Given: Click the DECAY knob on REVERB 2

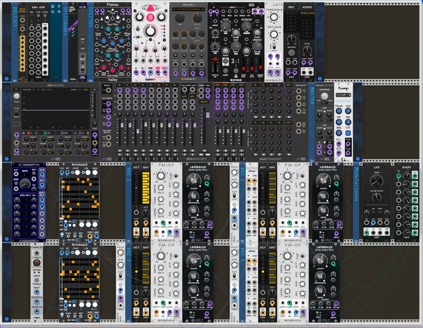Looking at the screenshot, I should pos(197,18).
